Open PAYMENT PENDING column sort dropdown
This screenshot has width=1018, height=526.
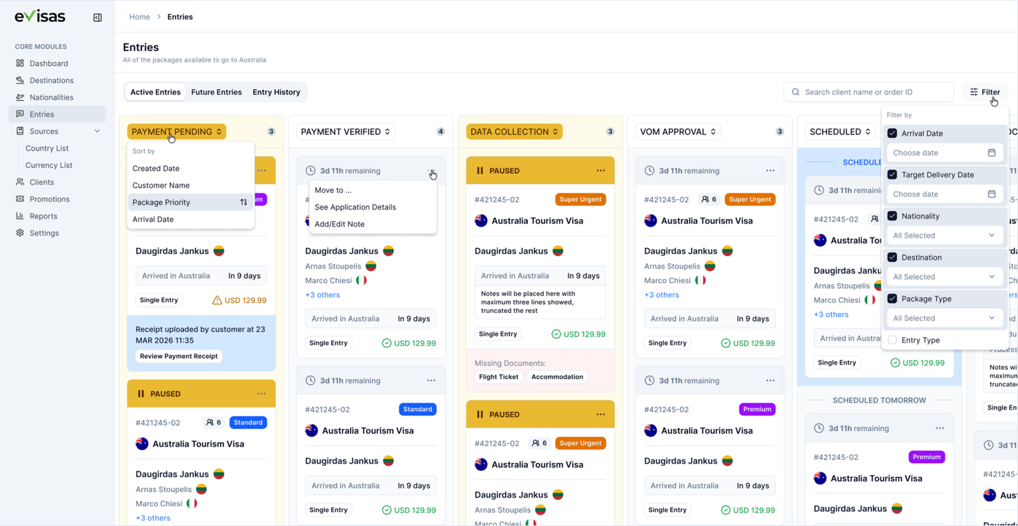(177, 132)
